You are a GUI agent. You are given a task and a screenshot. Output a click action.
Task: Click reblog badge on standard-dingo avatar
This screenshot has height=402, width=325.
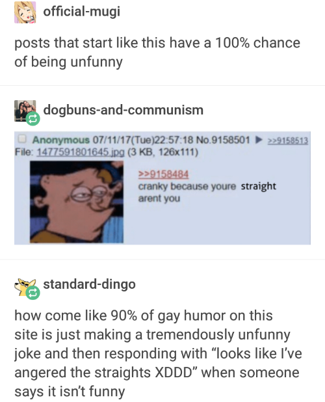(x=32, y=293)
